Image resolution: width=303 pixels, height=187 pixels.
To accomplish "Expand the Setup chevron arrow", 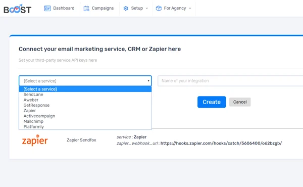I will [147, 8].
